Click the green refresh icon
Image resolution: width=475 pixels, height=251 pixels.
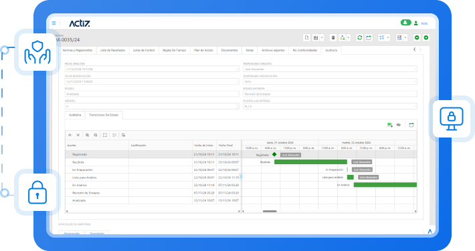click(359, 37)
